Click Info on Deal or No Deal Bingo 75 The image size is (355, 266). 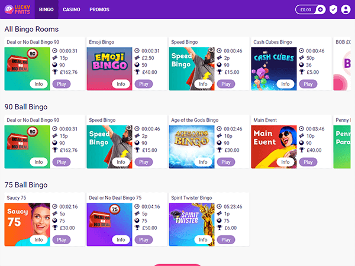click(121, 240)
